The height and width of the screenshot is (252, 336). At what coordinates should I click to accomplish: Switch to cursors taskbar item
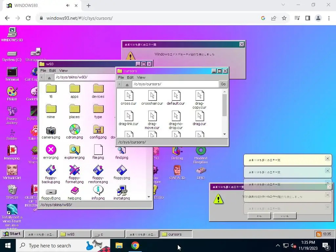pyautogui.click(x=176, y=234)
